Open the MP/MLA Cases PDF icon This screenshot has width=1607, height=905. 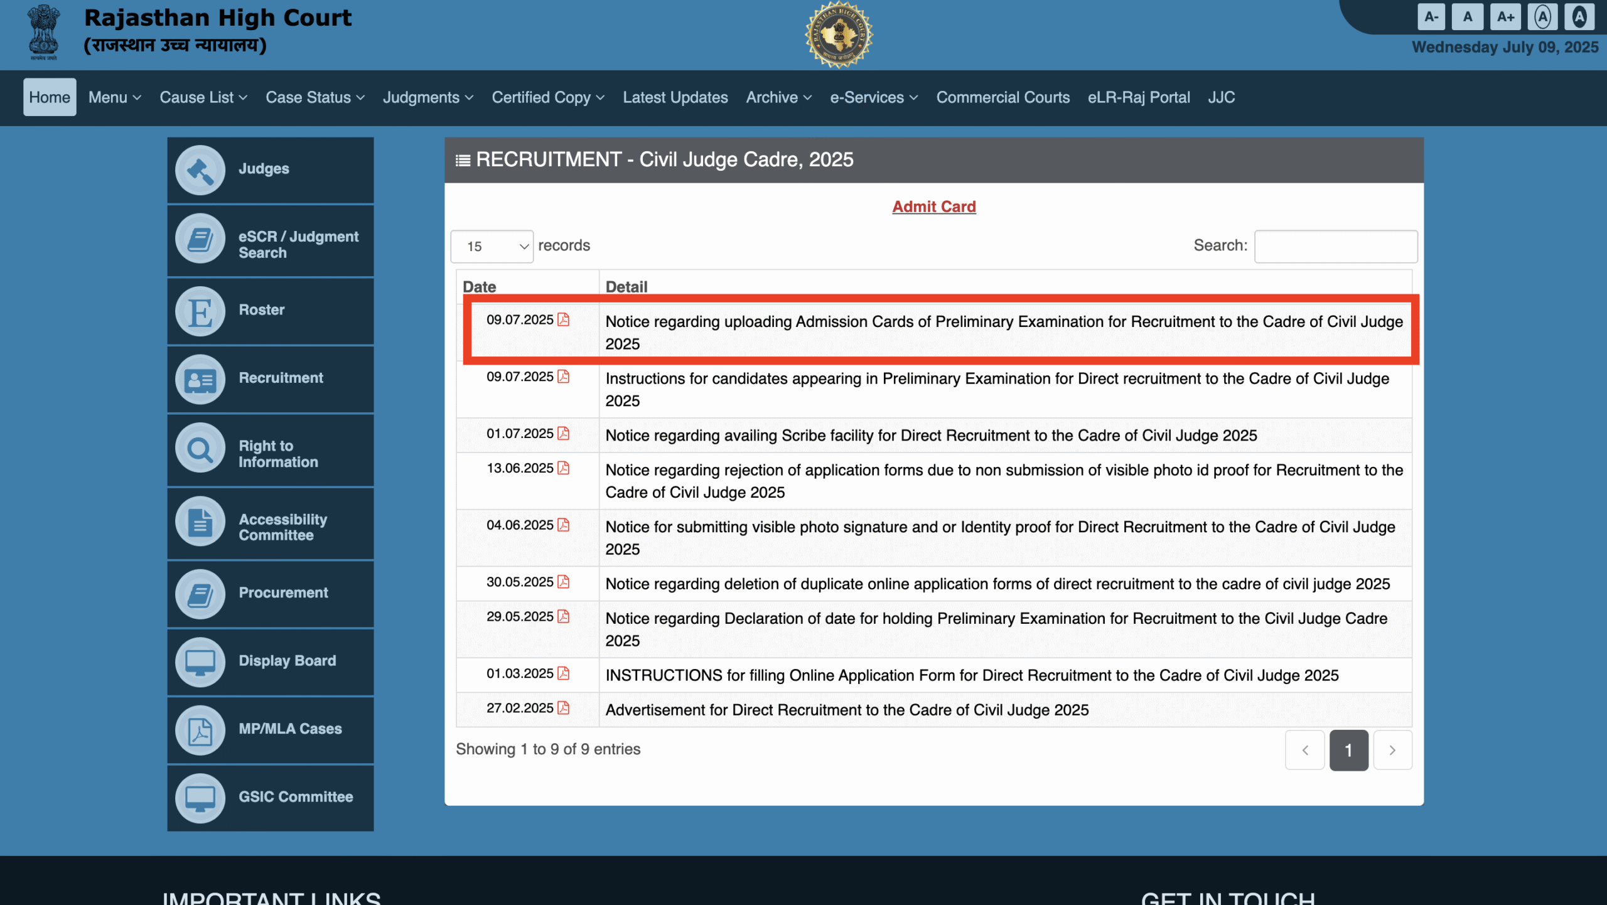click(200, 731)
